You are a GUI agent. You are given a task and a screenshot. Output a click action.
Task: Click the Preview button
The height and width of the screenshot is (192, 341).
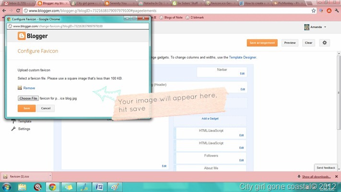point(290,43)
